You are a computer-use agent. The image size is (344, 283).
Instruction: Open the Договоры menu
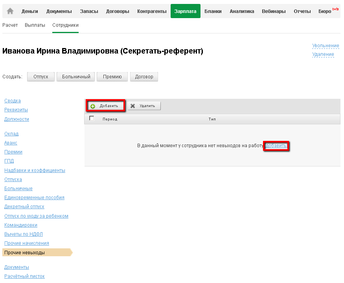(118, 11)
